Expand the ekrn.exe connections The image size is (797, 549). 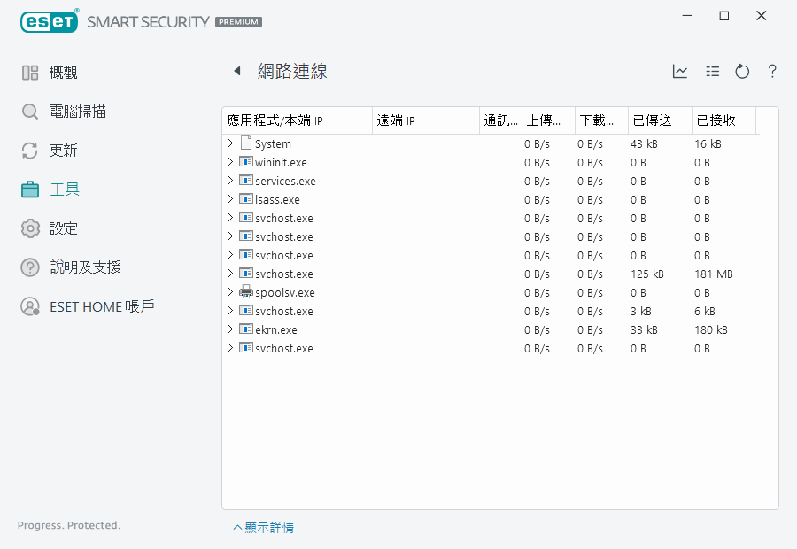pyautogui.click(x=230, y=329)
